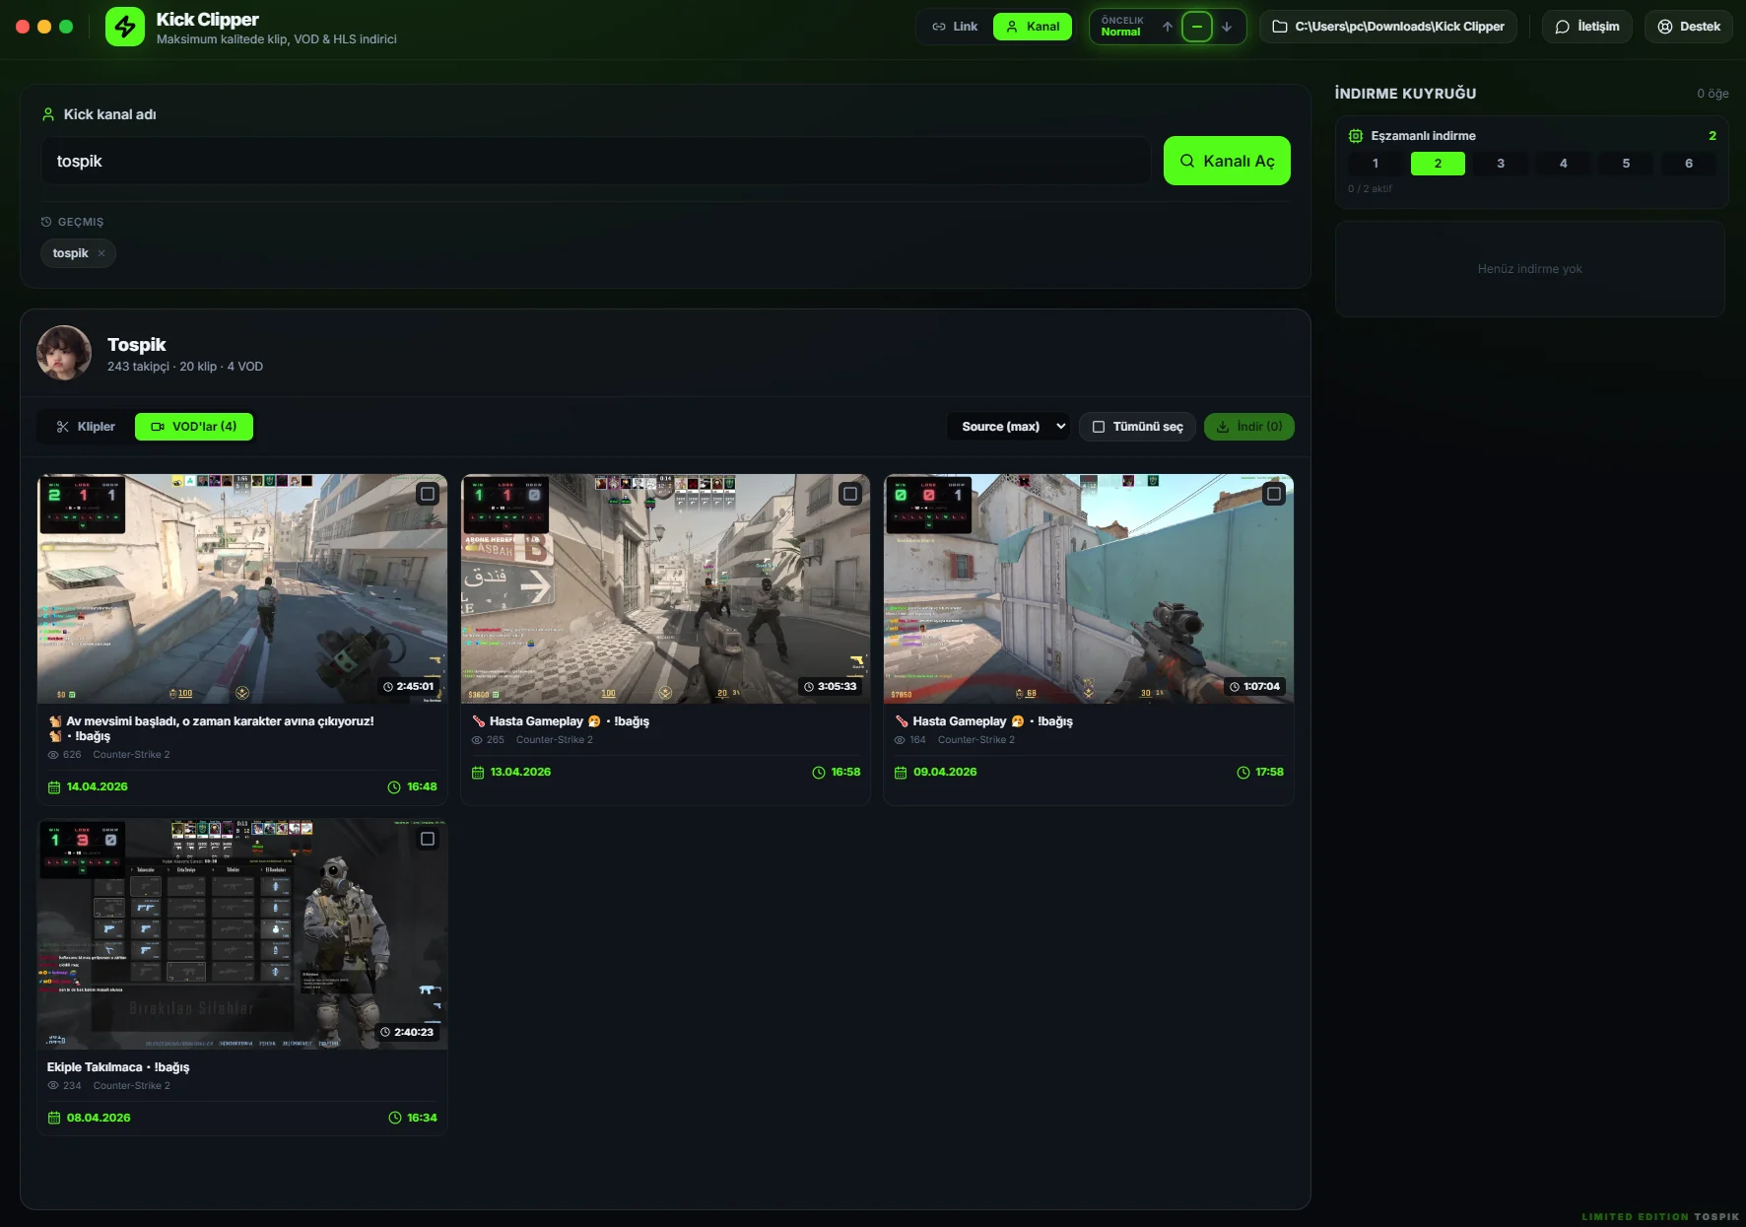Open the Destek support button
The height and width of the screenshot is (1227, 1746).
pyautogui.click(x=1689, y=27)
